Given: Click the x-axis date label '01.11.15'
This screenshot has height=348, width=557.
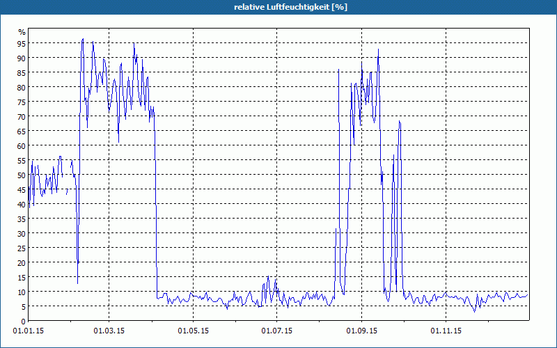Looking at the screenshot, I should (446, 331).
